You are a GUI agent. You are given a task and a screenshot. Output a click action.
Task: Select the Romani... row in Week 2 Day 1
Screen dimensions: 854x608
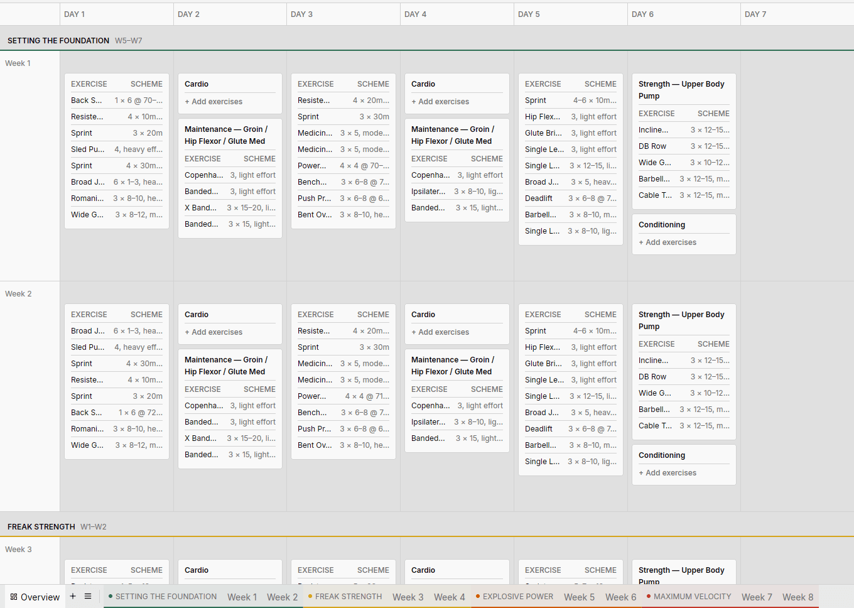117,429
